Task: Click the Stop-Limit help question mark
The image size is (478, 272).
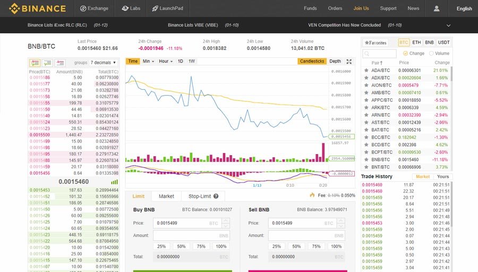Action: pos(216,196)
